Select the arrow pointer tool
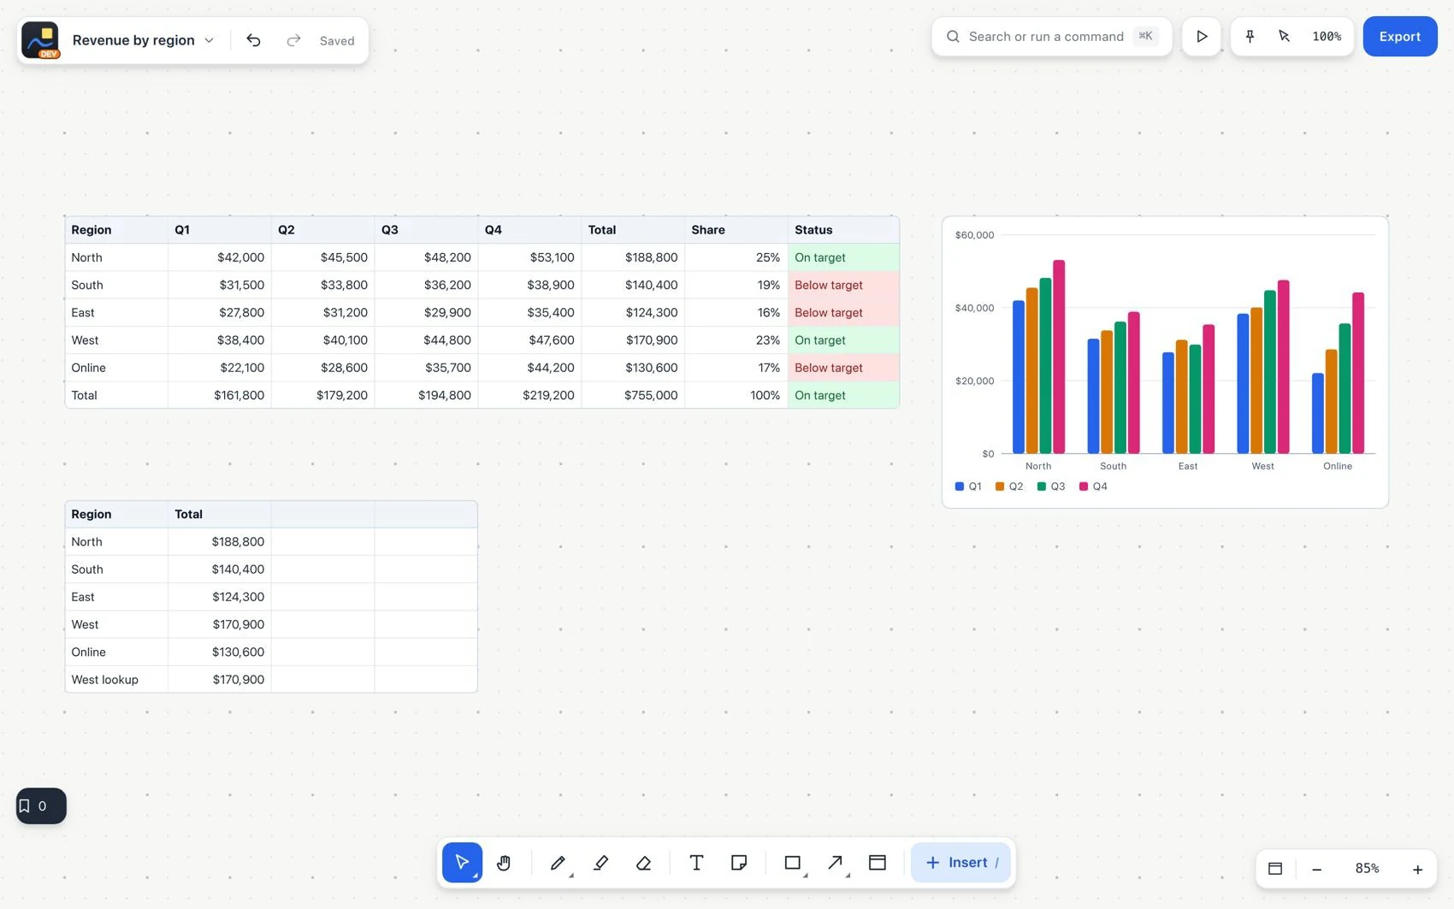1454x909 pixels. pos(462,862)
